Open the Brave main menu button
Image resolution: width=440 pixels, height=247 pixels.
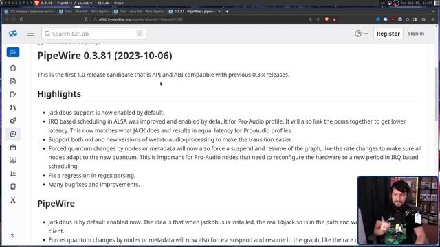click(x=433, y=19)
